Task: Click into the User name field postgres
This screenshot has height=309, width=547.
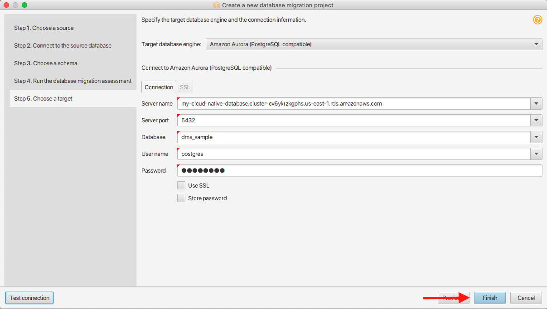Action: (x=354, y=154)
